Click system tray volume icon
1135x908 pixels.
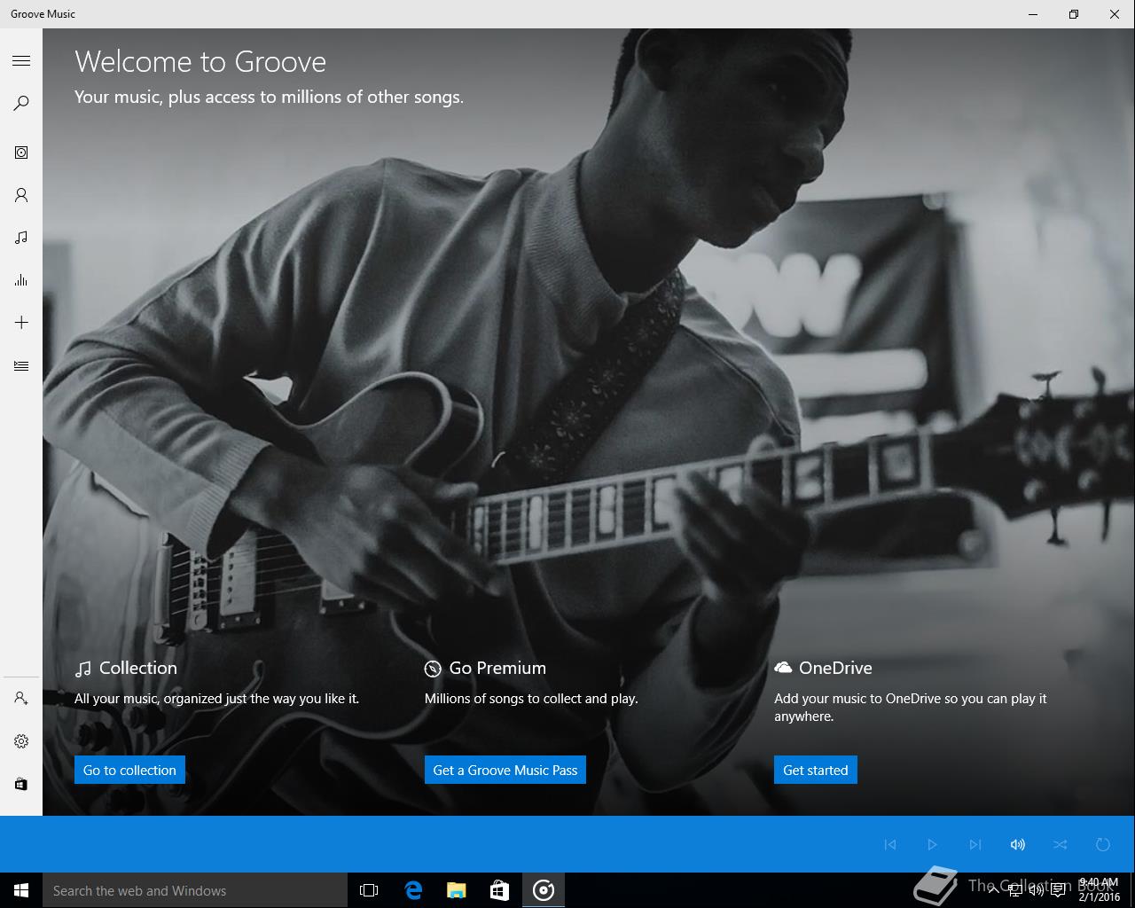(x=1036, y=890)
